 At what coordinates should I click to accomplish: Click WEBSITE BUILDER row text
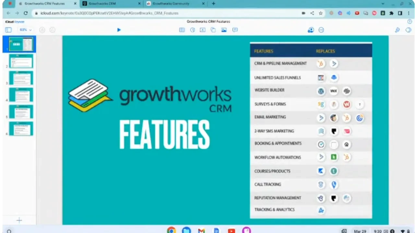269,90
